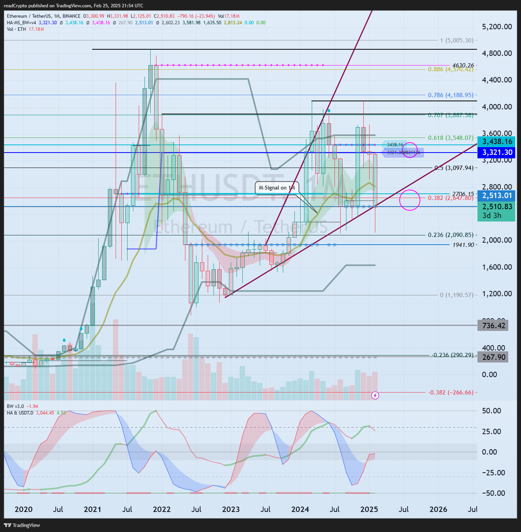Open the TradingView logo at bottom left
This screenshot has height=532, width=521.
pyautogui.click(x=22, y=525)
